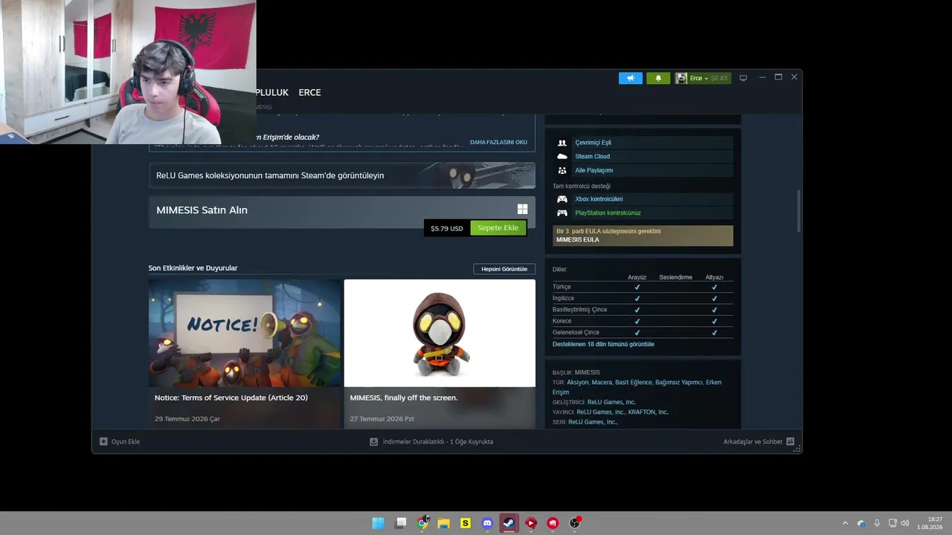Open the Basit Eğlence genre link
The width and height of the screenshot is (952, 535).
point(634,383)
